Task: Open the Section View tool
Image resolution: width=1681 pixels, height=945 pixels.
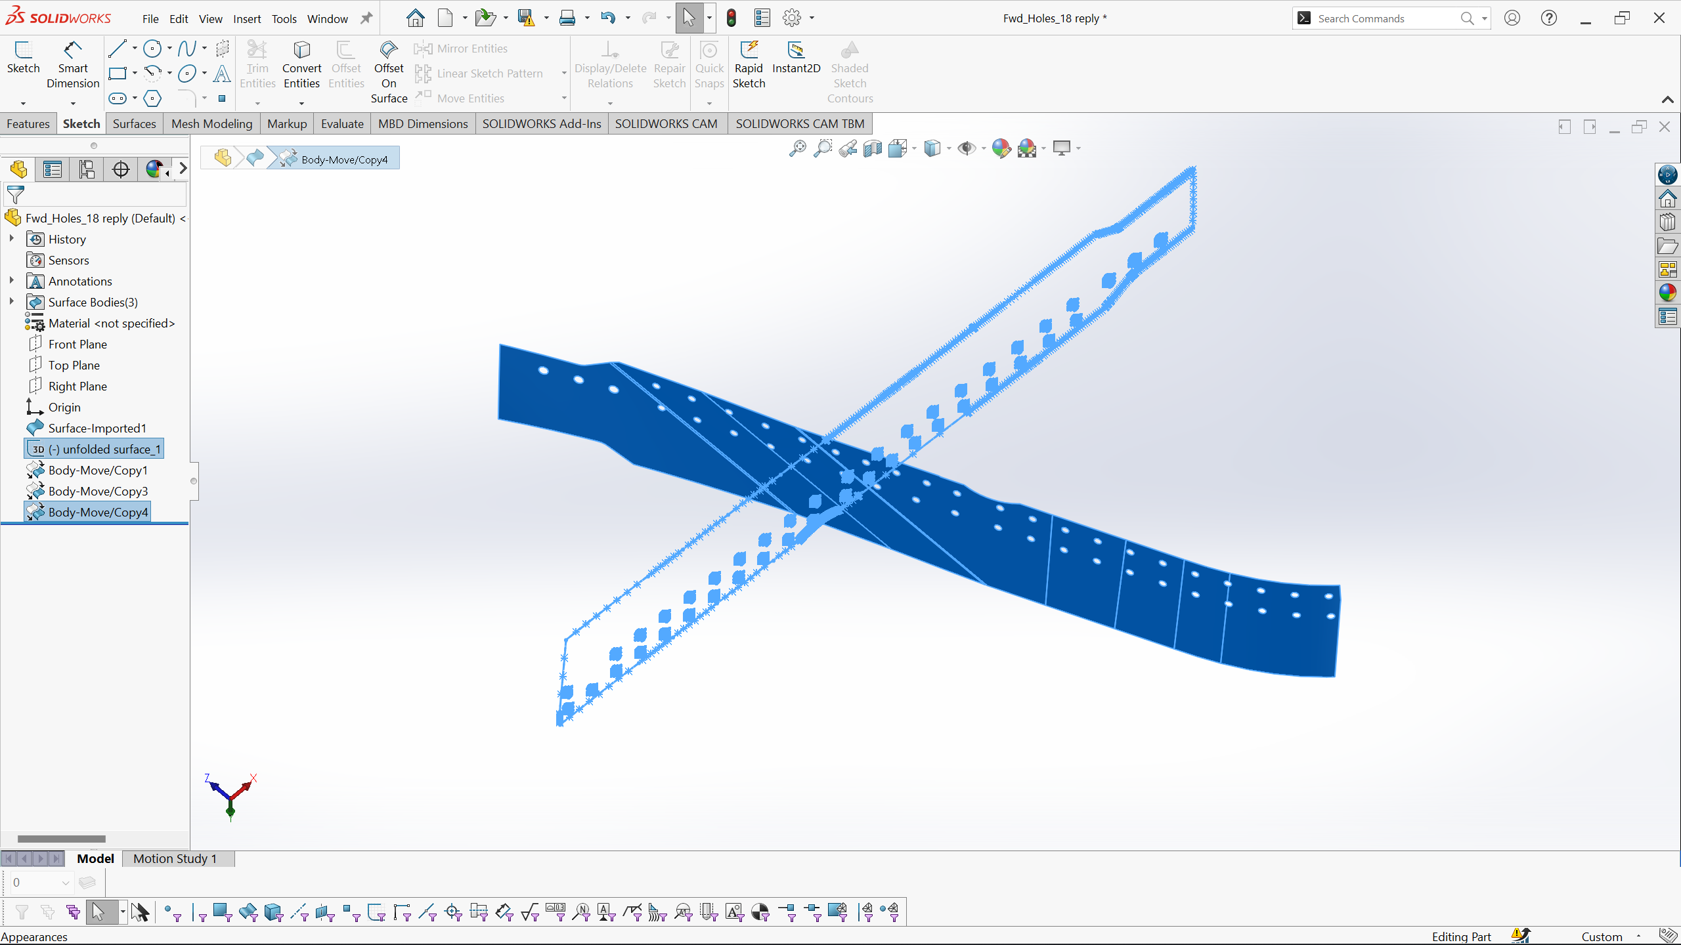Action: (871, 148)
